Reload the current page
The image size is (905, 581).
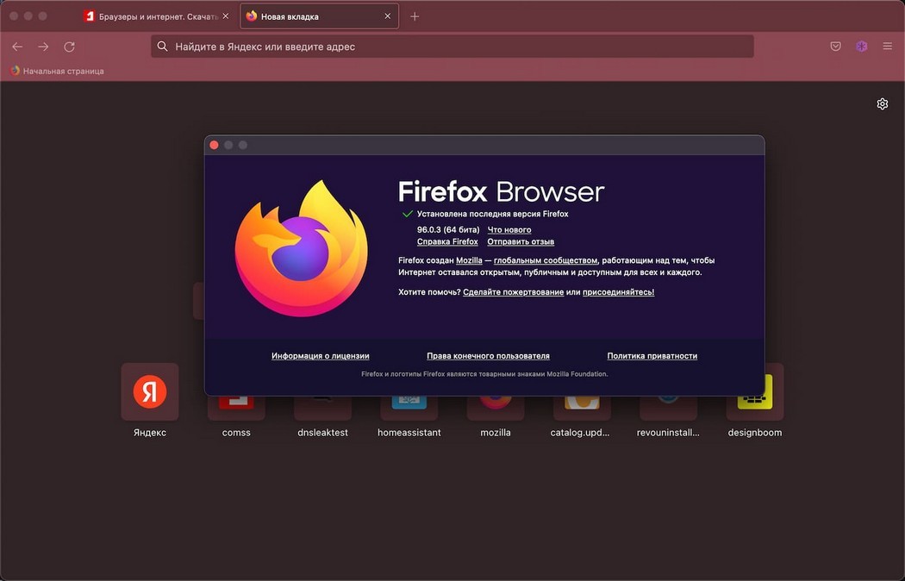click(x=69, y=47)
